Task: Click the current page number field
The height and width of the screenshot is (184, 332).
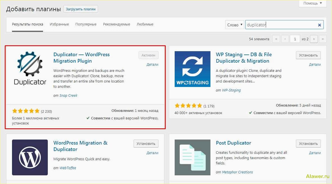Action: (295, 39)
